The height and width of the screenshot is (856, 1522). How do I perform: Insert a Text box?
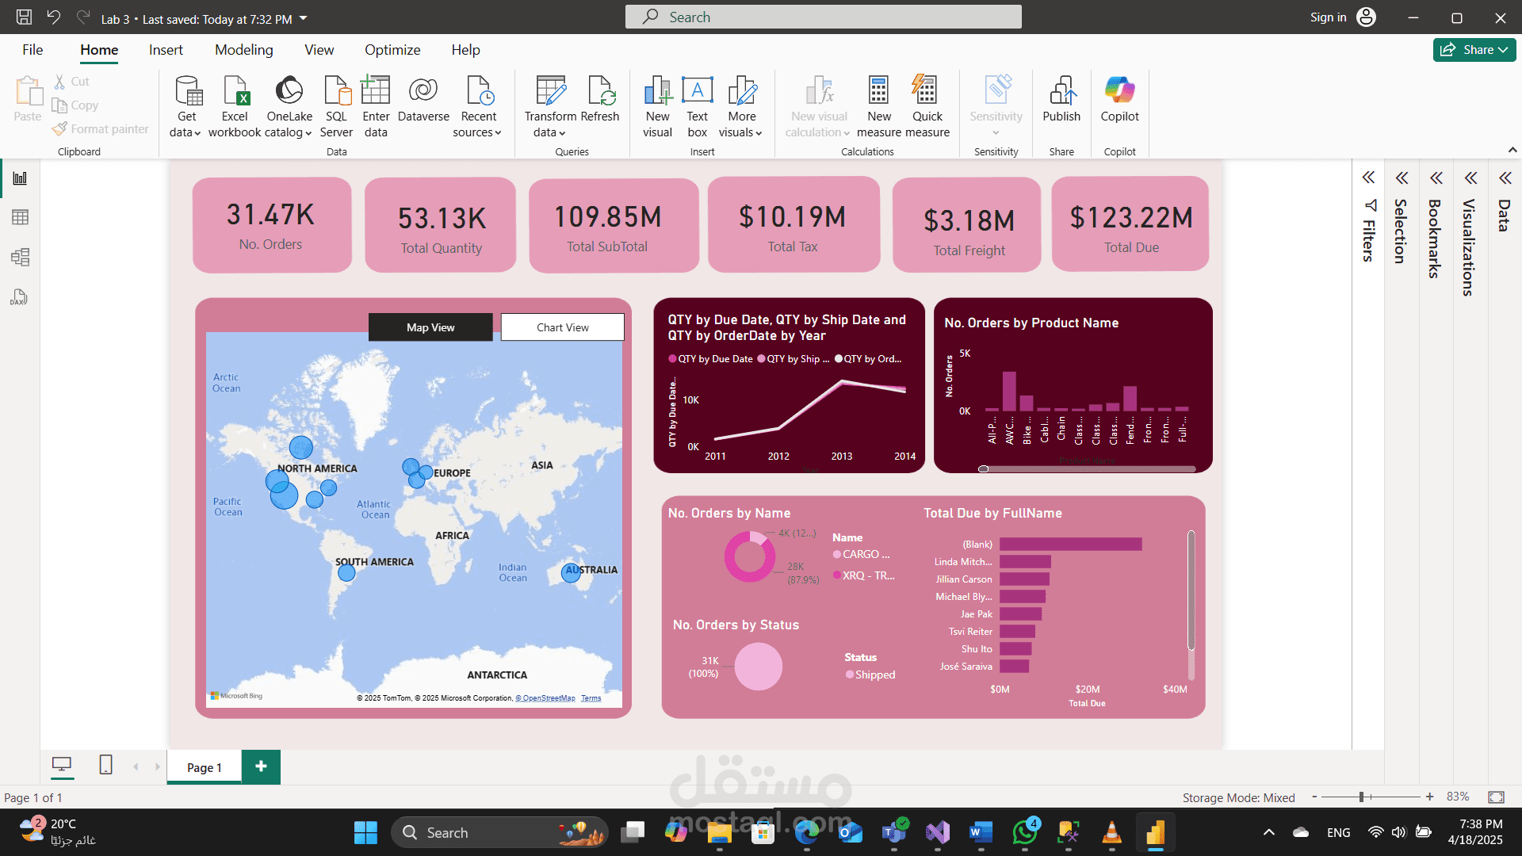coord(697,106)
